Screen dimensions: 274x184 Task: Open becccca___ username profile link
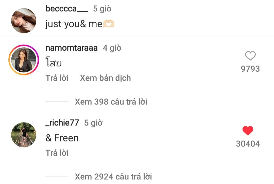67,9
